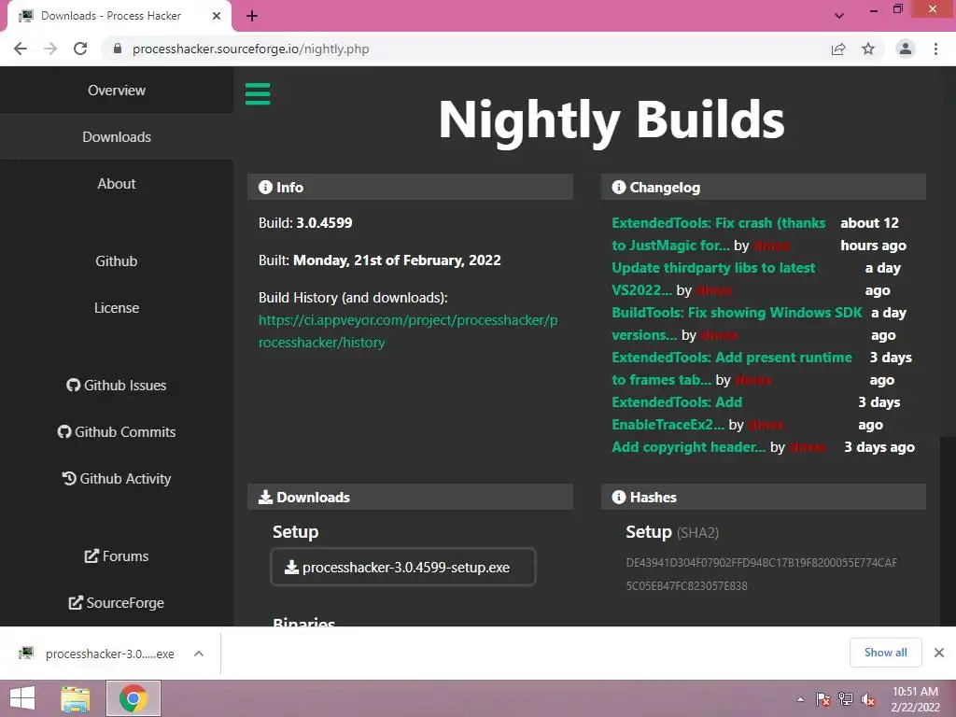Open the AppVeyor build history link
This screenshot has width=956, height=717.
408,331
